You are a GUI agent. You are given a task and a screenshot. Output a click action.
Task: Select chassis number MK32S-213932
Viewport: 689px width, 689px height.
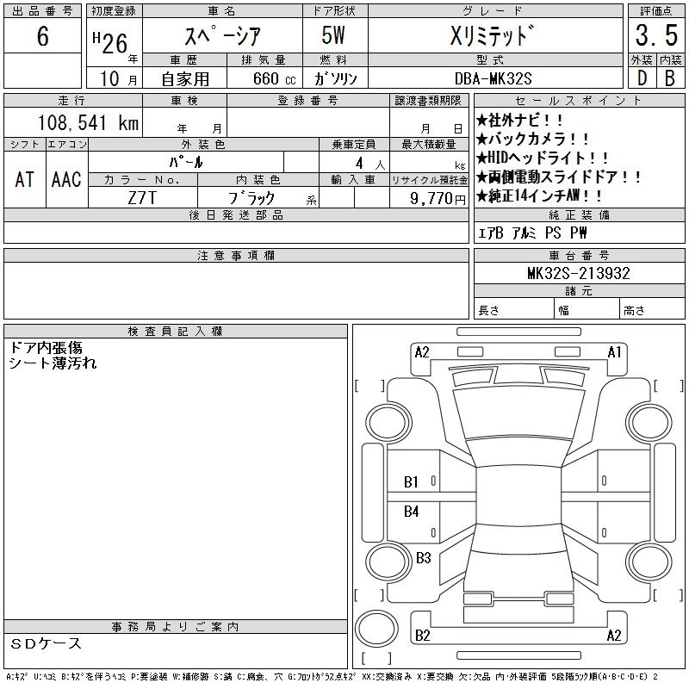tap(579, 273)
